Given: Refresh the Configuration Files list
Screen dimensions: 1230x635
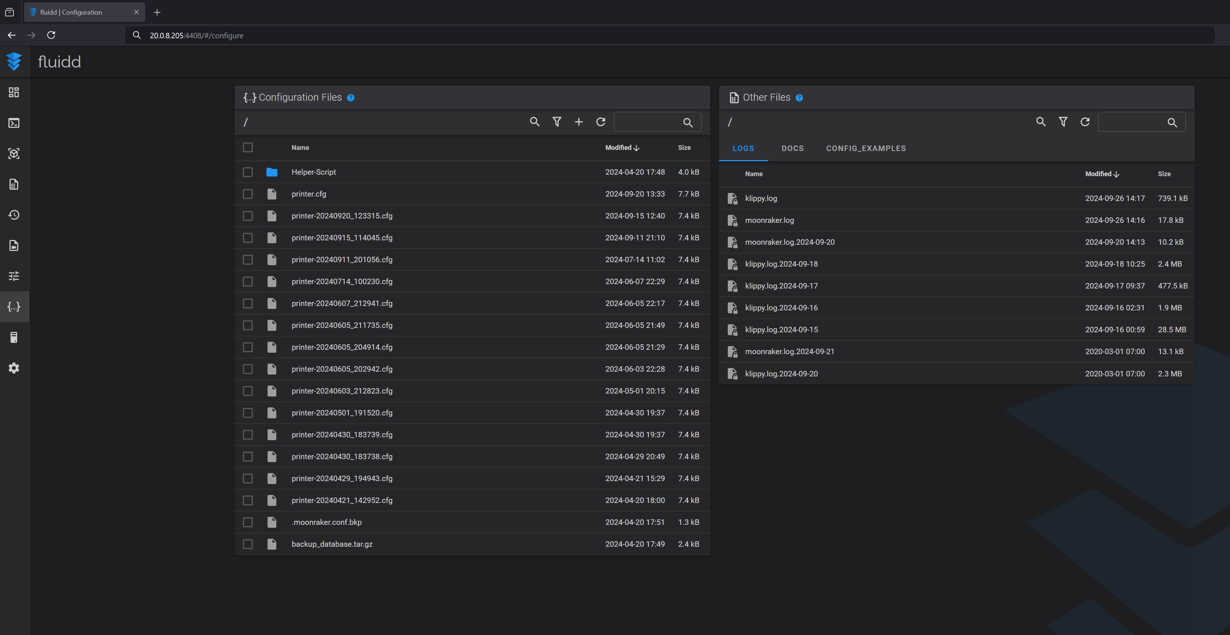Looking at the screenshot, I should pos(601,122).
